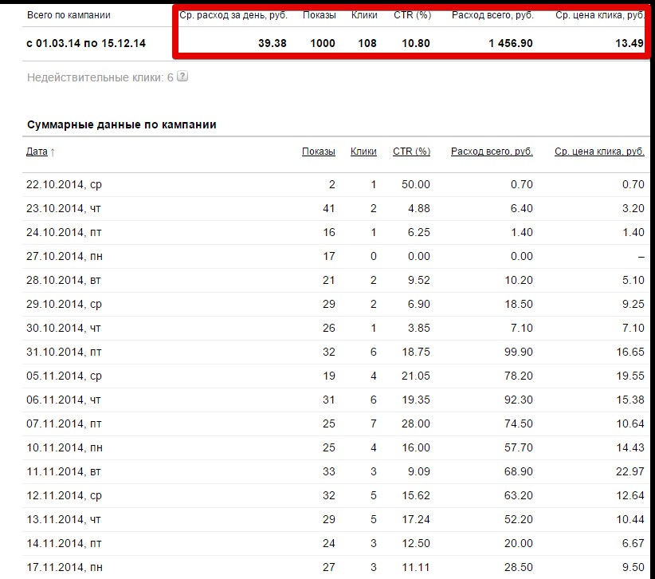The image size is (655, 579).
Task: Sort table by Дата column
Action: coord(37,152)
